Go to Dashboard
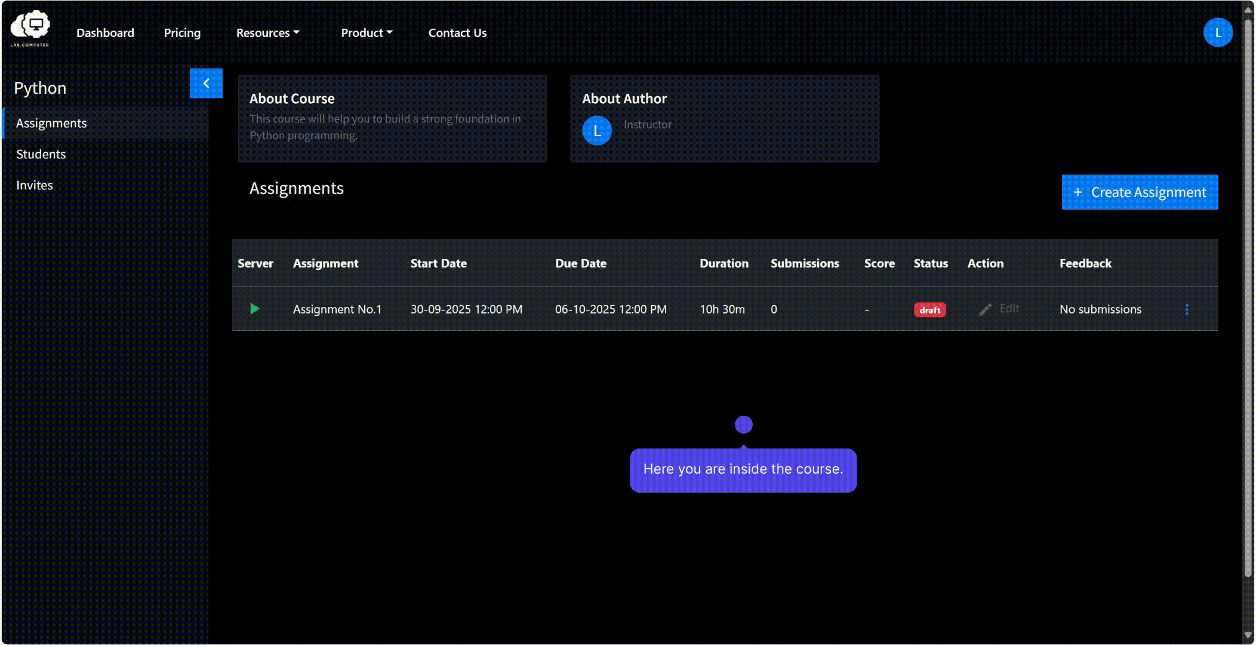Viewport: 1256px width, 645px height. 105,33
